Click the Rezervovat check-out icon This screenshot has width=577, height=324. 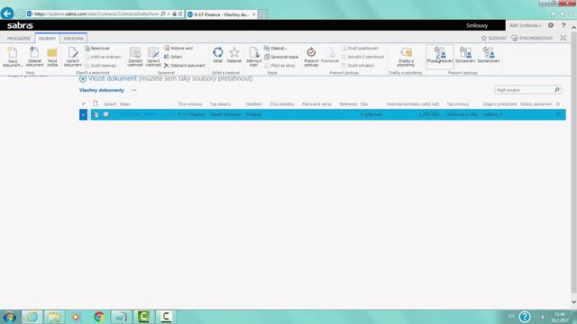tap(87, 48)
